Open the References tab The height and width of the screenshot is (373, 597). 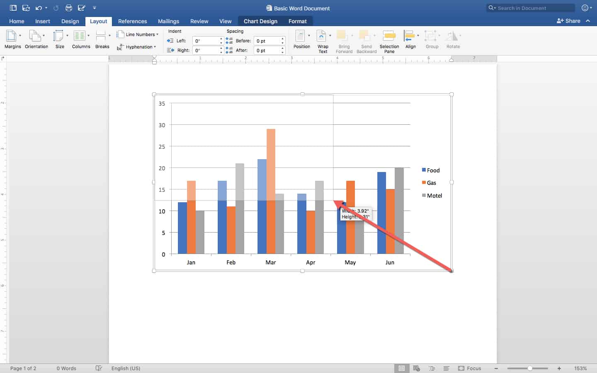pos(132,21)
